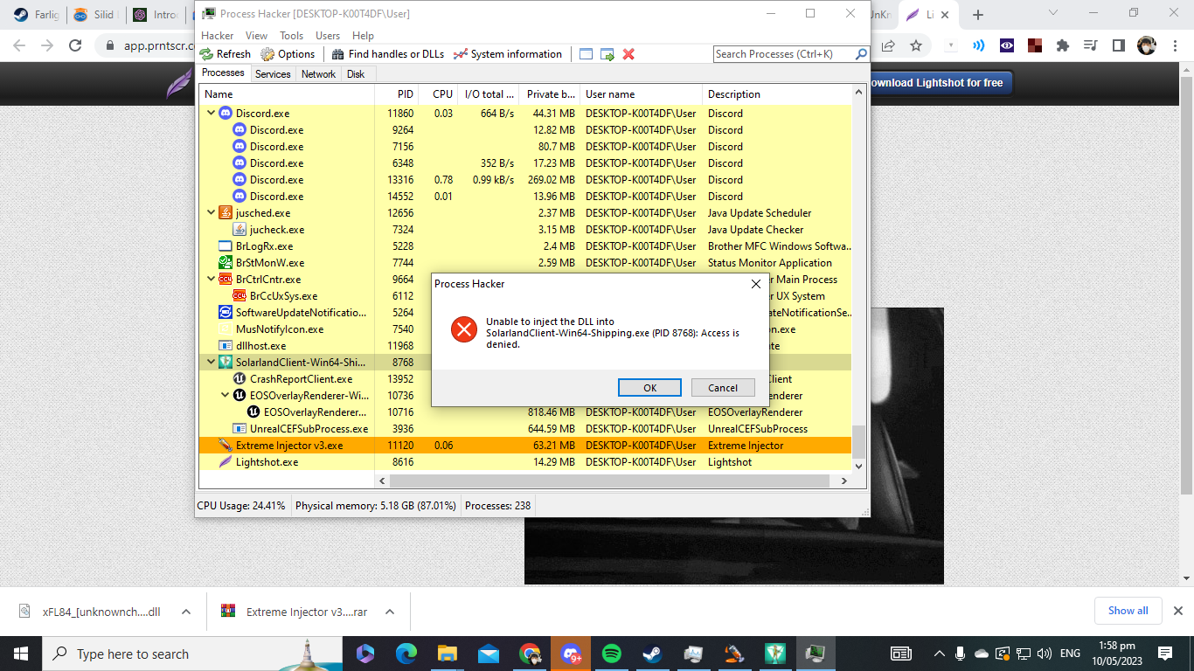Open the Hacker menu

pyautogui.click(x=218, y=36)
